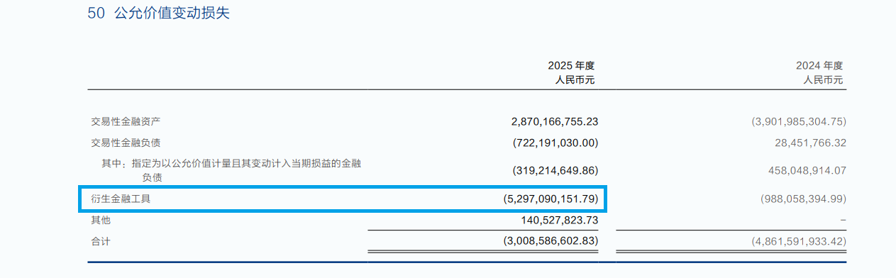Select the total (3,008,586,602.83)
Screen dimensions: 896x278
click(551, 242)
